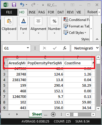Collapse the ribbon with the caret
Screen dimensions: 102x125
click(97, 39)
